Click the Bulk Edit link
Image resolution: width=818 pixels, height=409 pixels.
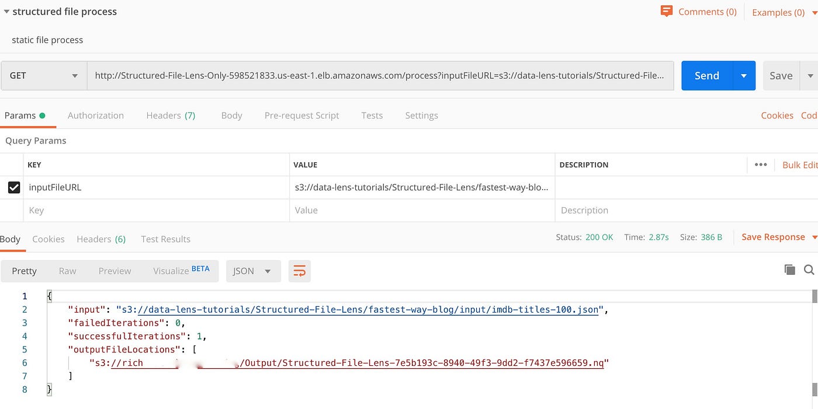800,165
